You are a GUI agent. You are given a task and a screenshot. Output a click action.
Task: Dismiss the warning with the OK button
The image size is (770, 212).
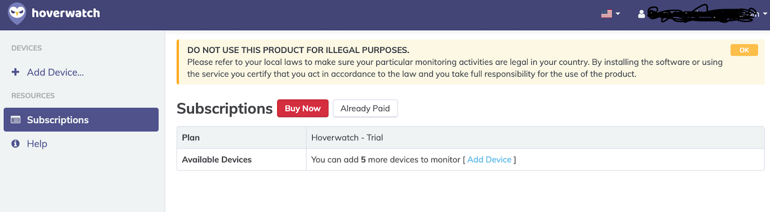coord(744,50)
